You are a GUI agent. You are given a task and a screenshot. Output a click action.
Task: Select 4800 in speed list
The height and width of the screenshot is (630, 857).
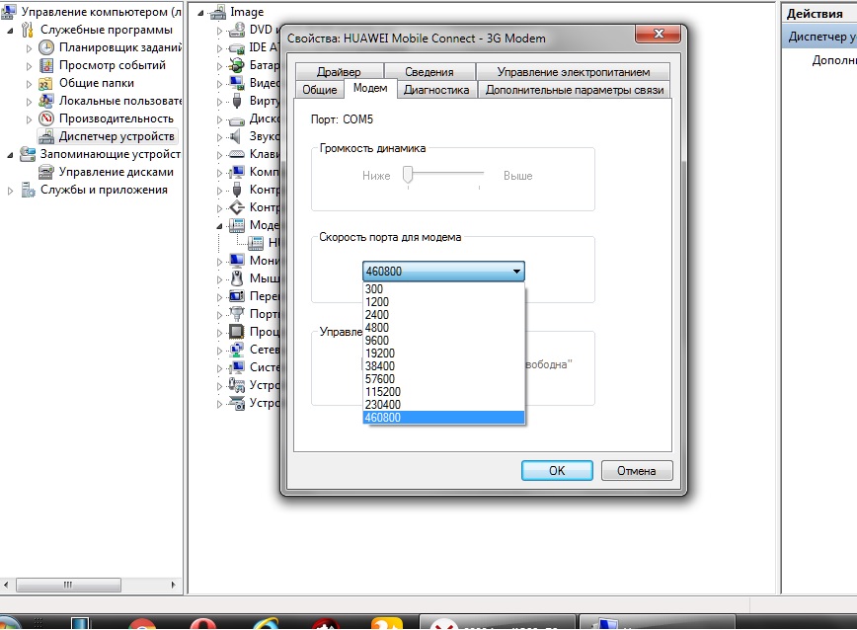pyautogui.click(x=443, y=328)
